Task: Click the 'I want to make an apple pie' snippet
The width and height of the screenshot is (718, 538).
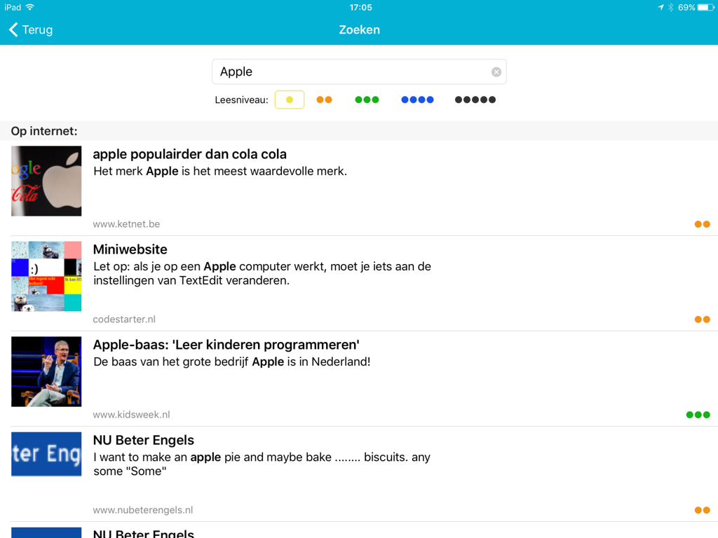Action: 262,464
